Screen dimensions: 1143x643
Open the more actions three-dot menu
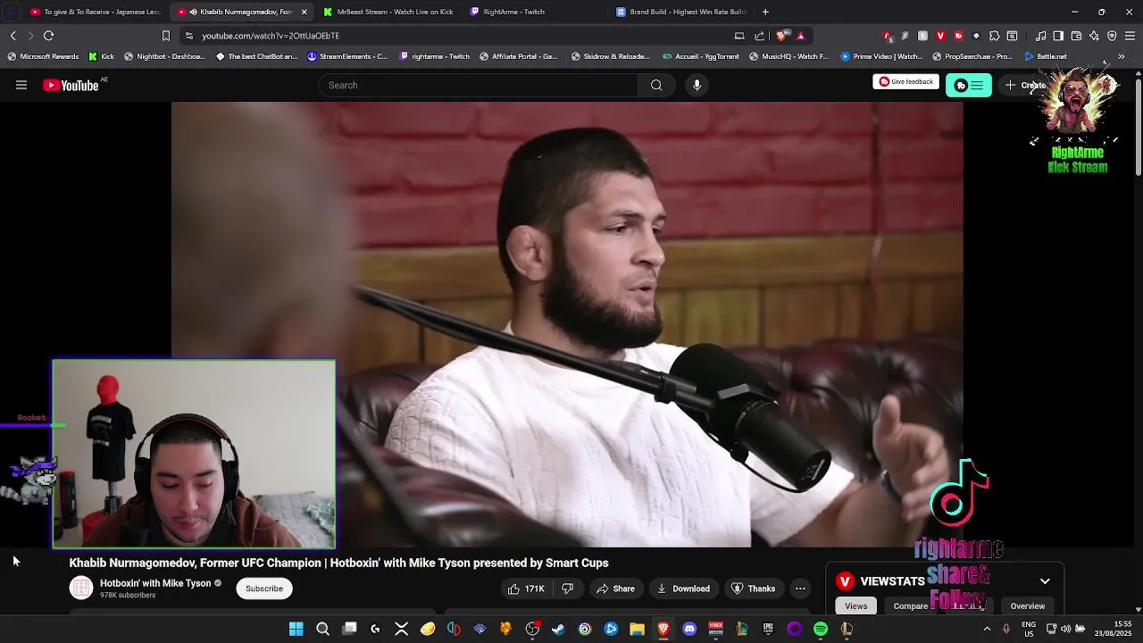coord(800,589)
